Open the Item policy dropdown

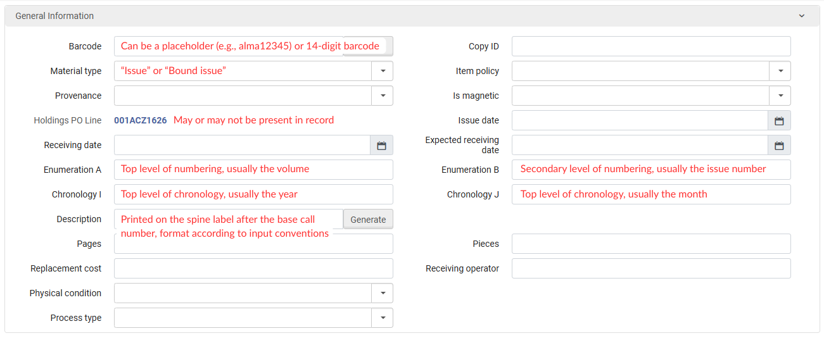click(780, 71)
